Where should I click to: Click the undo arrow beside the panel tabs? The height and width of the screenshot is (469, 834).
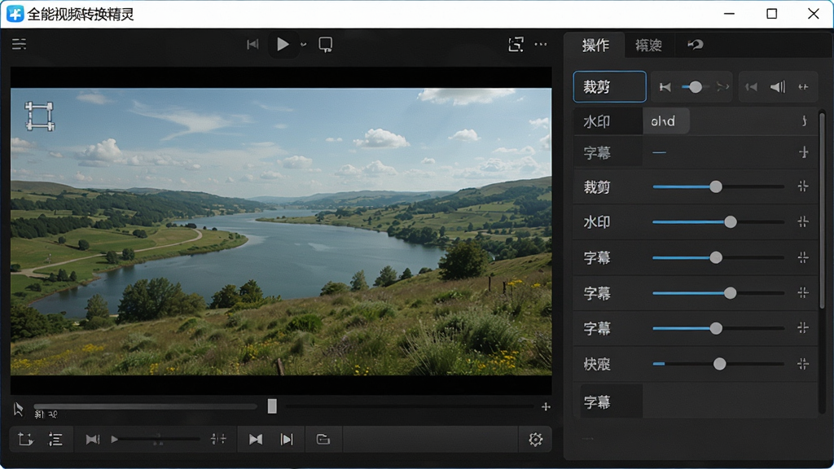click(696, 45)
